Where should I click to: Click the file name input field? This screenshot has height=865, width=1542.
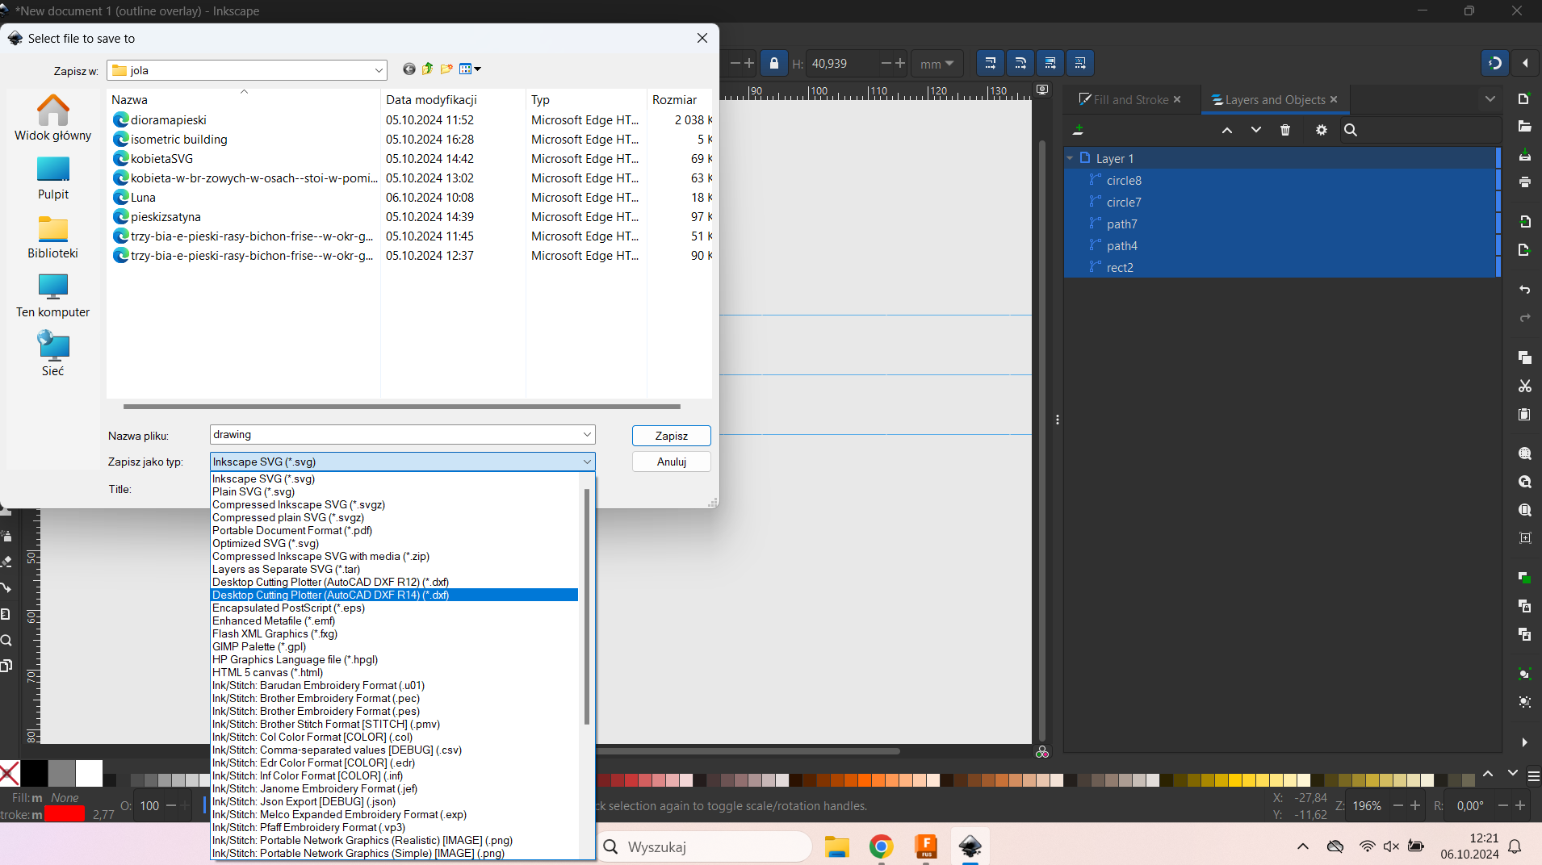[x=396, y=435]
